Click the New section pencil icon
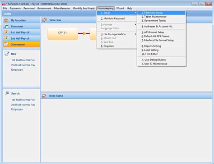Image resolution: width=214 pixels, height=164 pixels. point(7,54)
